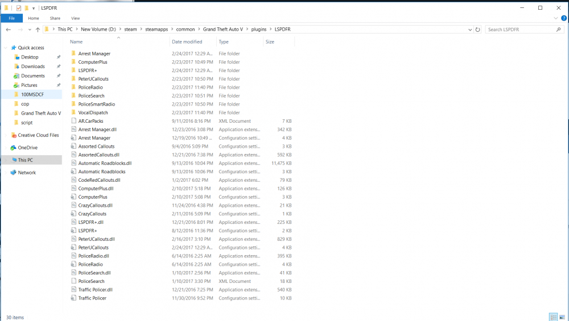Click the Traffic Policer.dll file icon
Screen dimensions: 569x321
[73, 290]
